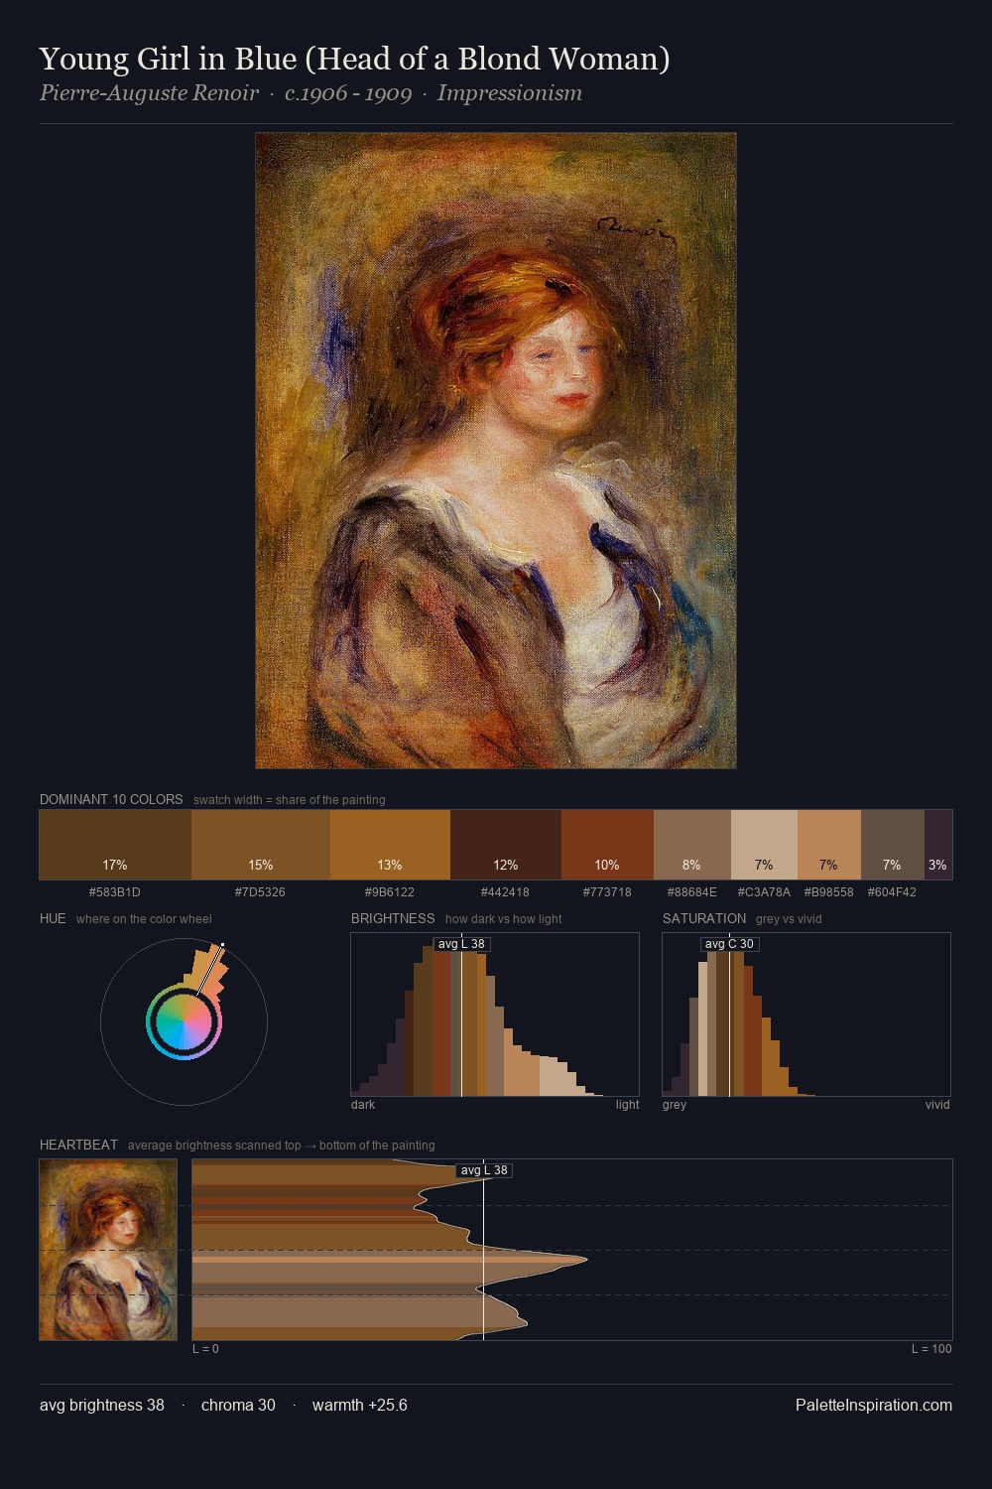Click the 'avg L 38' label in Brightness chart
992x1489 pixels.
(461, 944)
